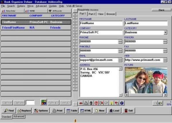Click the red arrow icon in record toolbar
This screenshot has width=172, height=123.
tap(81, 103)
